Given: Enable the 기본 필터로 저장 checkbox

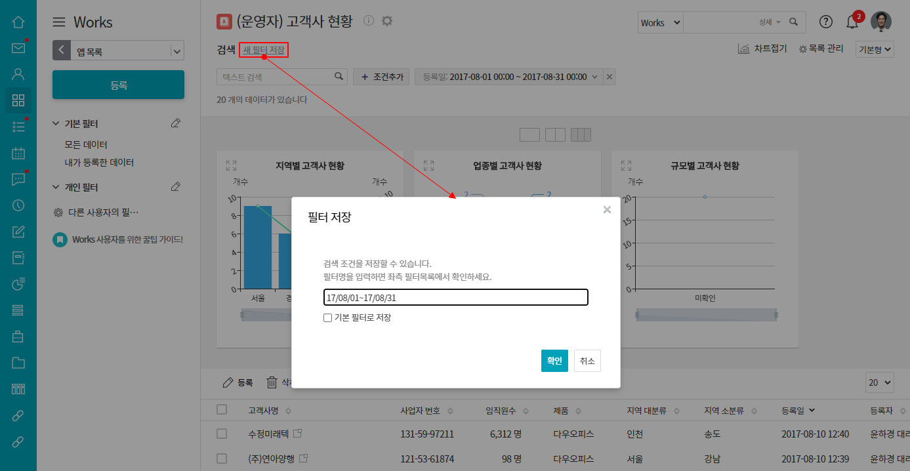Looking at the screenshot, I should coord(327,317).
